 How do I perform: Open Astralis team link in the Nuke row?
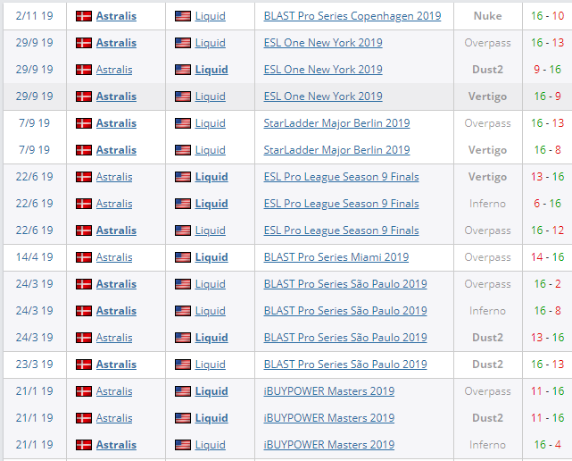click(x=116, y=16)
